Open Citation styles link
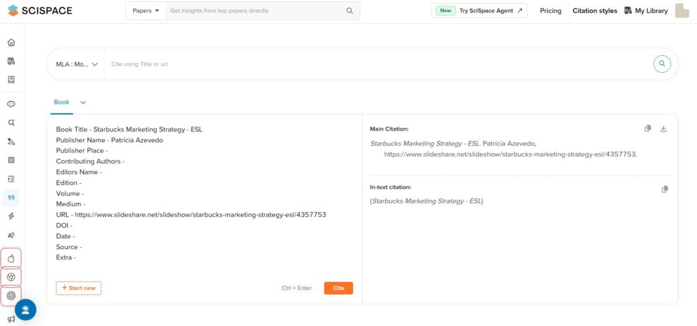 point(595,11)
